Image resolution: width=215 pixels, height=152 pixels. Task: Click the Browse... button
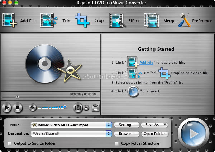pos(127,134)
